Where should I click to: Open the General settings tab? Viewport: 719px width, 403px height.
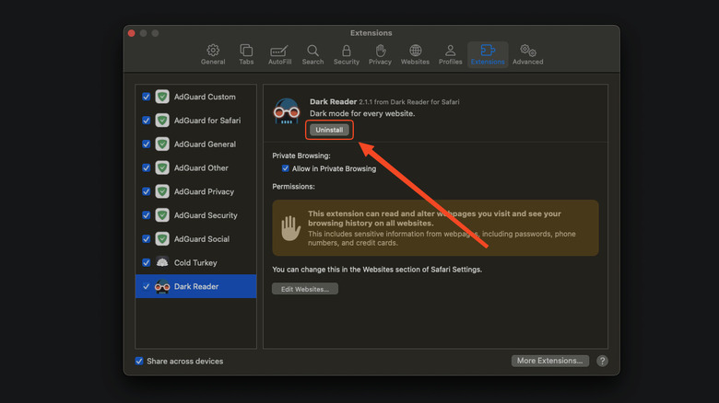pos(213,54)
